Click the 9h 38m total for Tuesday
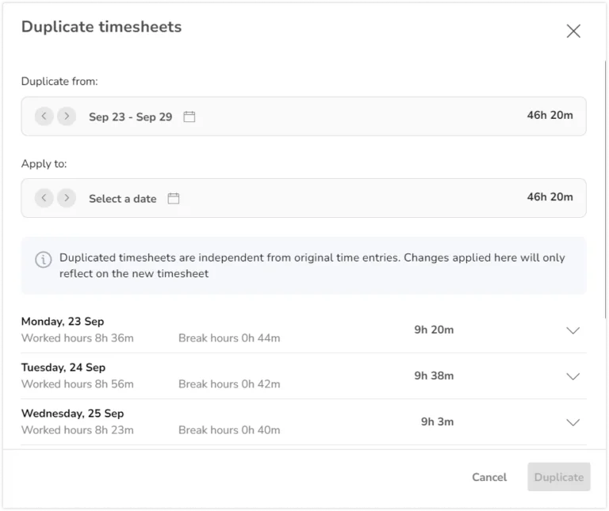Screen dimensions: 609x511 tap(434, 376)
